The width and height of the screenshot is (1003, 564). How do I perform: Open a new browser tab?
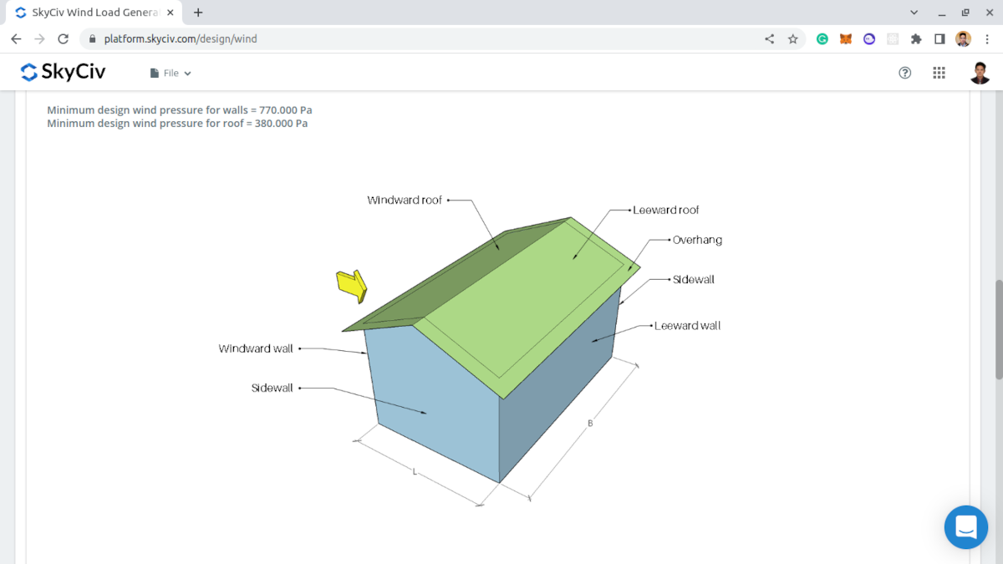point(198,13)
